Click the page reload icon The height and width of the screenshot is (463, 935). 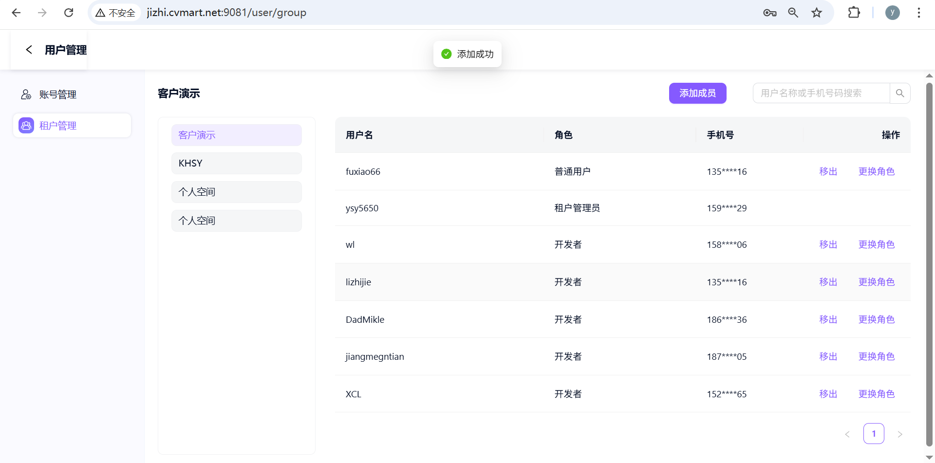click(x=69, y=12)
